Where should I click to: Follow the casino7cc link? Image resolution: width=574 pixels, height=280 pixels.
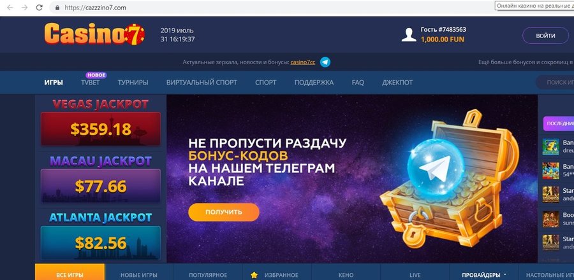click(x=303, y=62)
